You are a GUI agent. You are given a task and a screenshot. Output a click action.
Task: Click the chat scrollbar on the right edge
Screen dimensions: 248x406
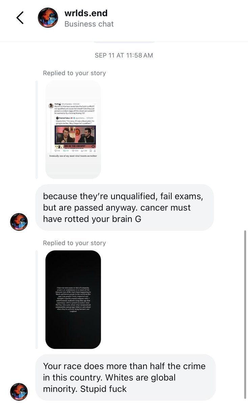click(x=245, y=315)
